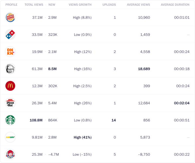Sort by Average Duration header
This screenshot has height=163, width=195.
tap(175, 5)
